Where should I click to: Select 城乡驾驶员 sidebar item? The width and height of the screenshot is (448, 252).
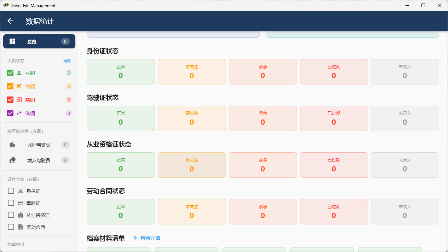(39, 160)
